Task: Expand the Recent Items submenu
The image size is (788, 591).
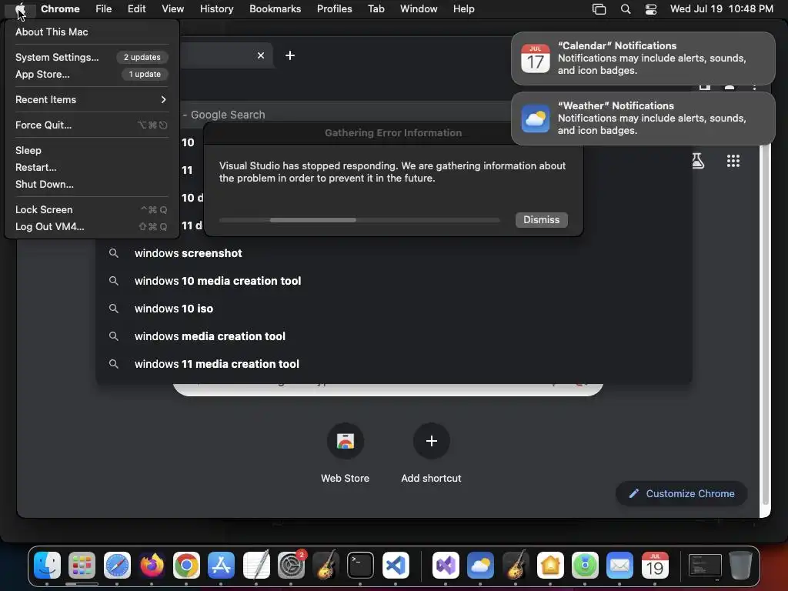Action: [92, 99]
